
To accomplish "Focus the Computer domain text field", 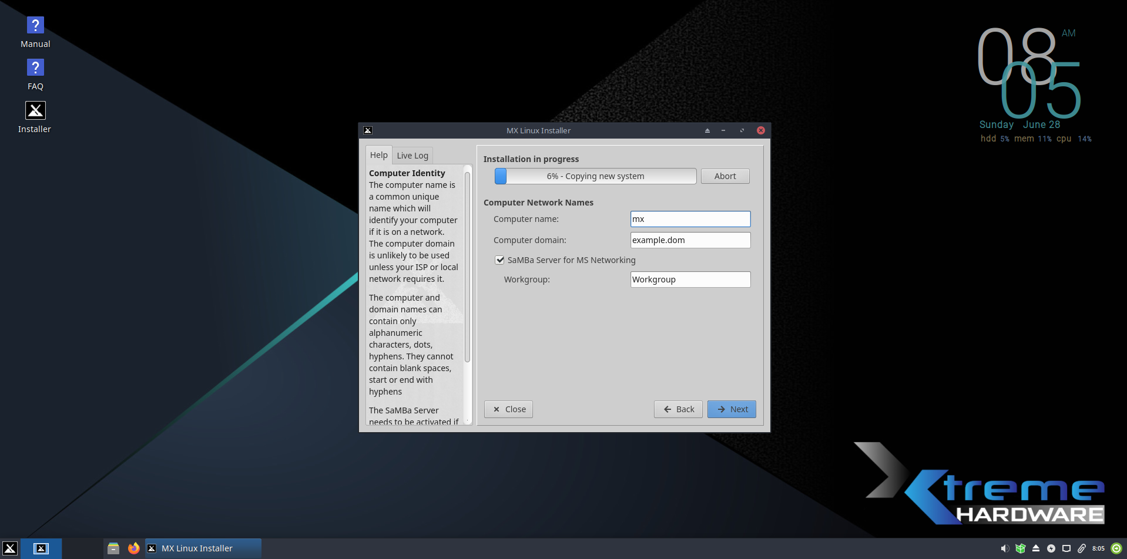I will 690,240.
